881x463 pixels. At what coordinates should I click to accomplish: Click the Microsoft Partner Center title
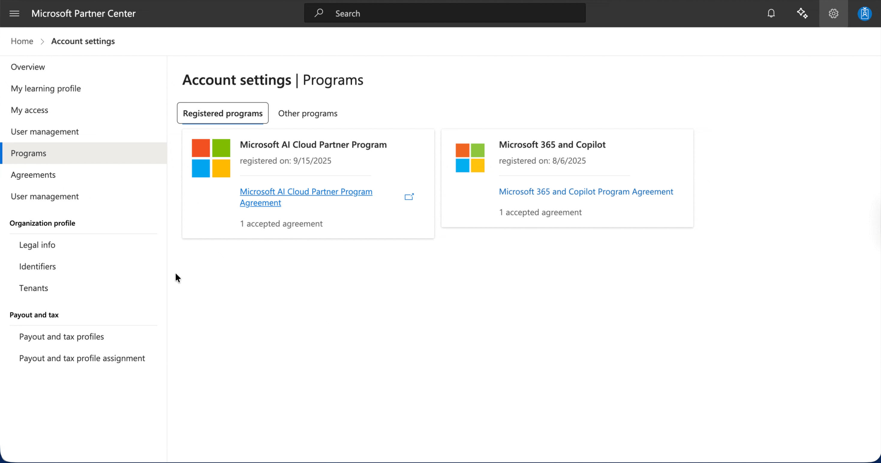click(x=83, y=13)
